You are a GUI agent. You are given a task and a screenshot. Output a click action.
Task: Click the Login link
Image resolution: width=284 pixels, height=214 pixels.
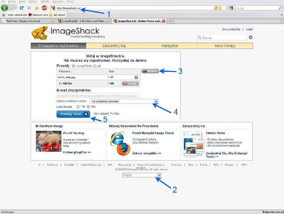(249, 29)
